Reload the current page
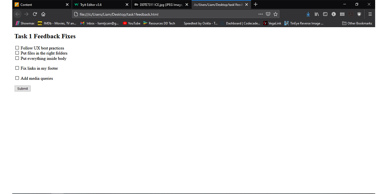Image resolution: width=388 pixels, height=194 pixels. pos(35,14)
